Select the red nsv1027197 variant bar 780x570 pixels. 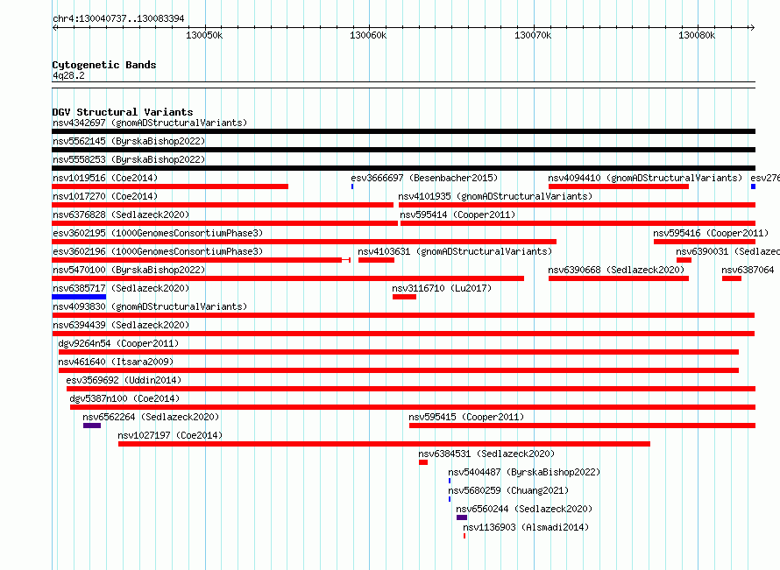tap(384, 444)
